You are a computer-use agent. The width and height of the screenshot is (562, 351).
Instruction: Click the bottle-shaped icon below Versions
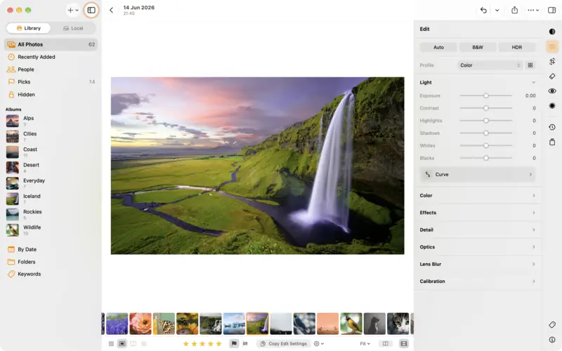[552, 142]
